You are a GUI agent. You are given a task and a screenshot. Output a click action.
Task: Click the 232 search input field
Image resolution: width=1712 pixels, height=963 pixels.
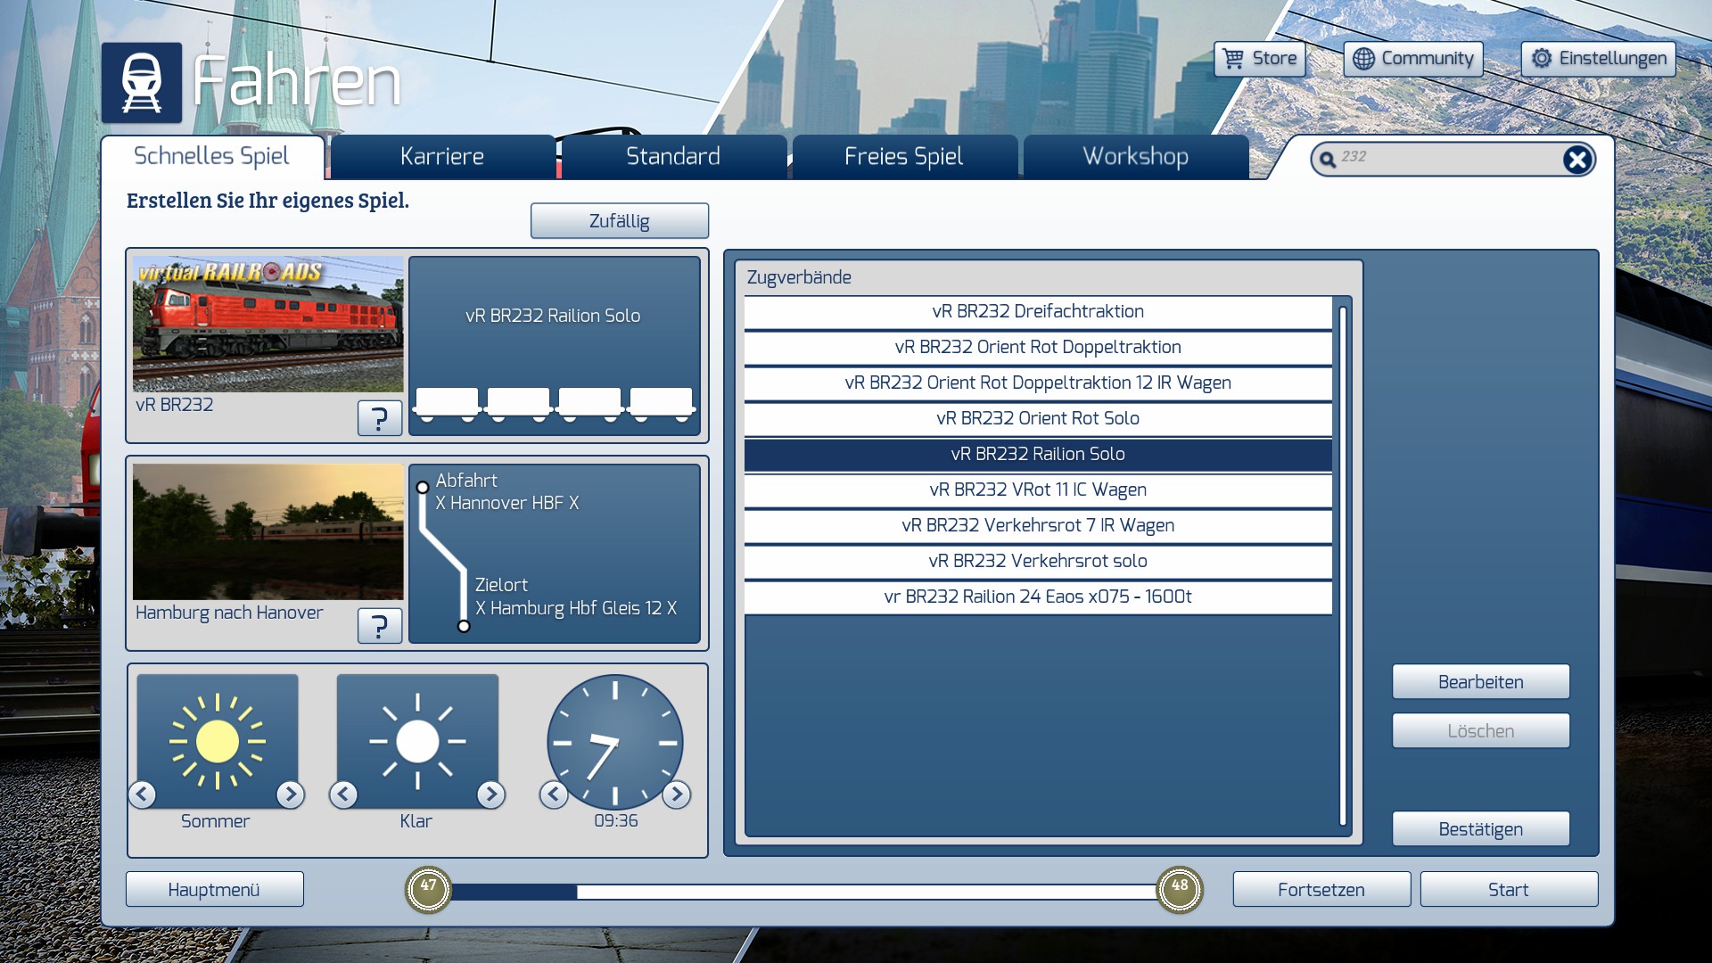pyautogui.click(x=1444, y=158)
